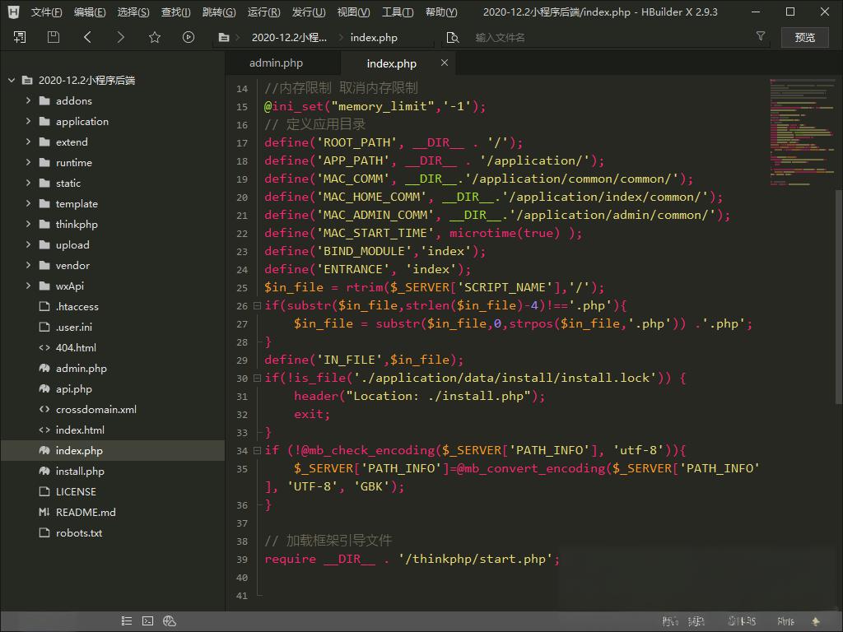Fold the code block at line 34

pos(257,450)
